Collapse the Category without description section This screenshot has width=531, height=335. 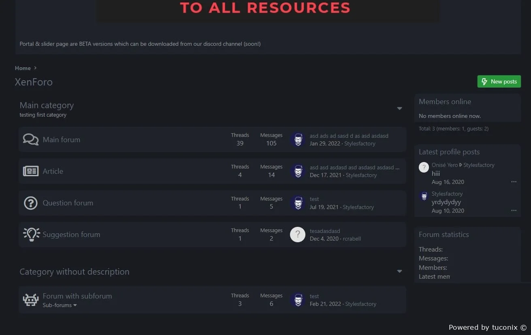tap(399, 271)
